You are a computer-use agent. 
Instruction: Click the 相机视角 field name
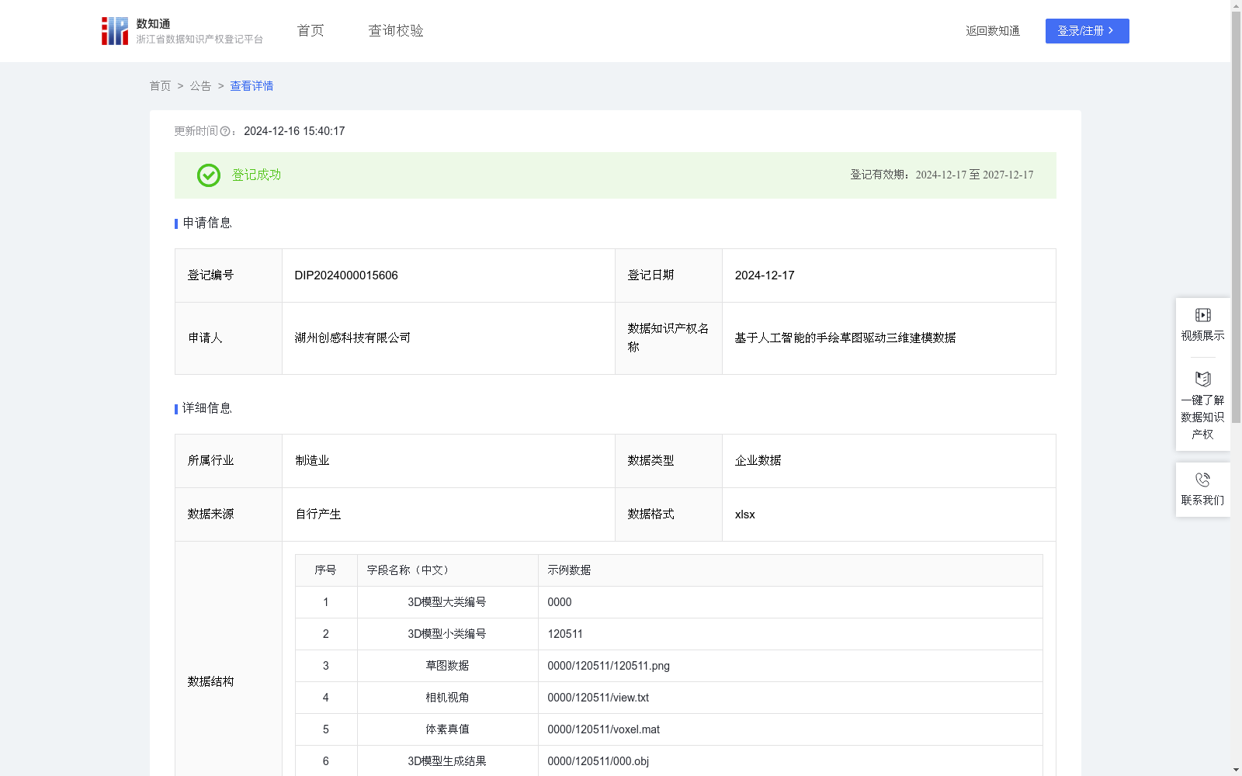click(447, 698)
